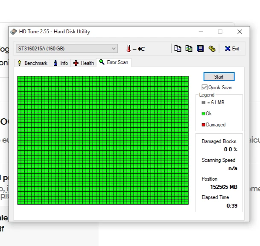Open the ST3160215A drive dropdown
The height and width of the screenshot is (246, 260).
67,49
